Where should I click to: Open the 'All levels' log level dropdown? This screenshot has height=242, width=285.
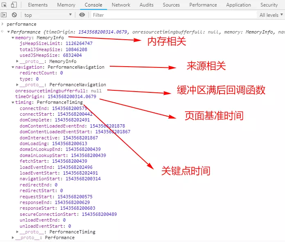click(271, 15)
